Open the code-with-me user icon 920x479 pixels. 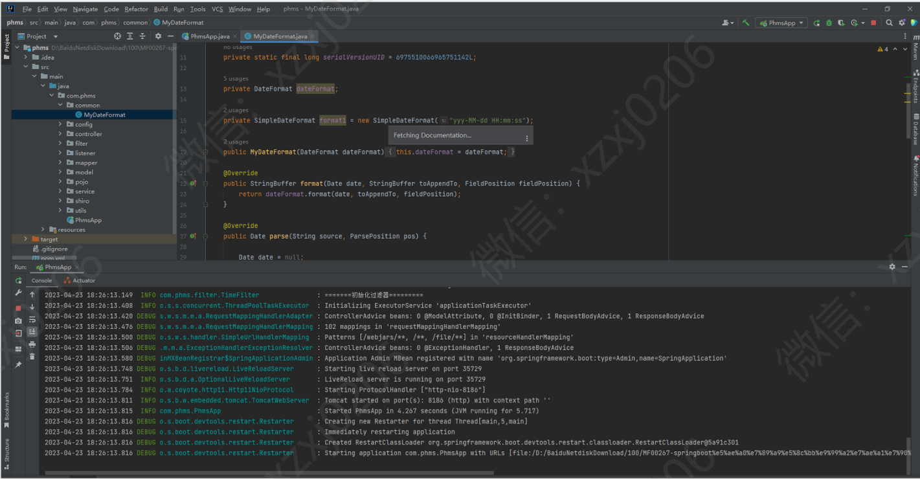(x=728, y=23)
